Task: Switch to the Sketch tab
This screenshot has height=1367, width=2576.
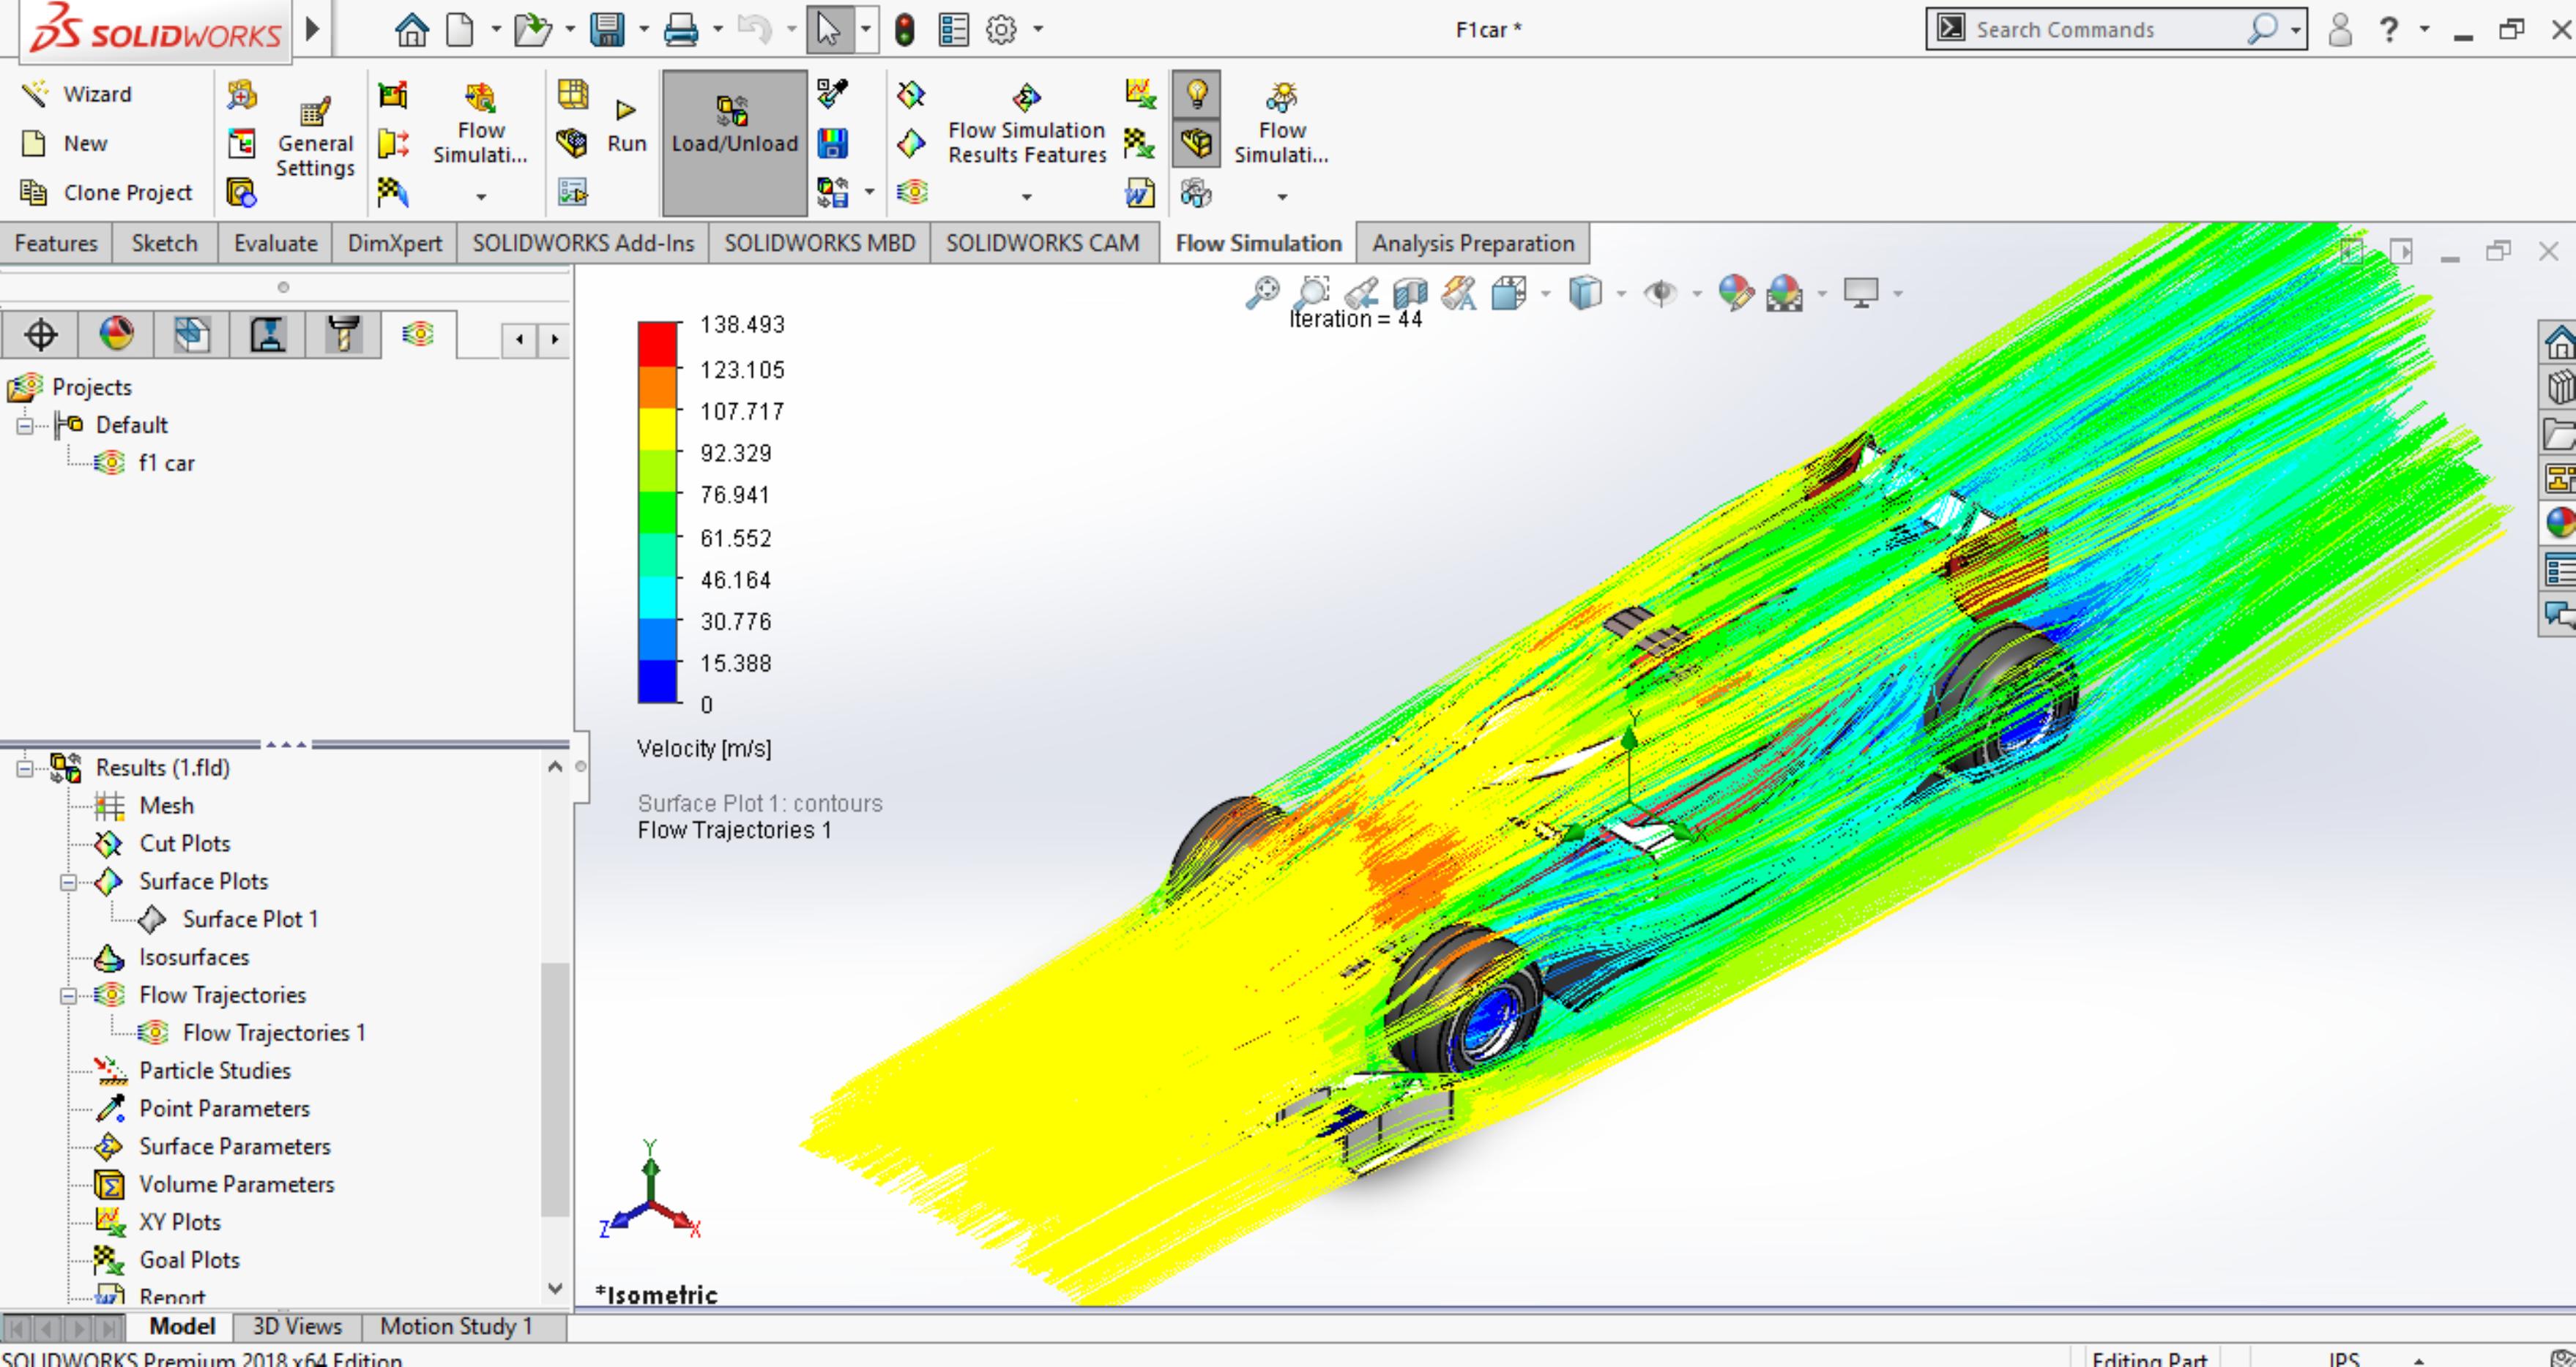Action: coord(165,243)
